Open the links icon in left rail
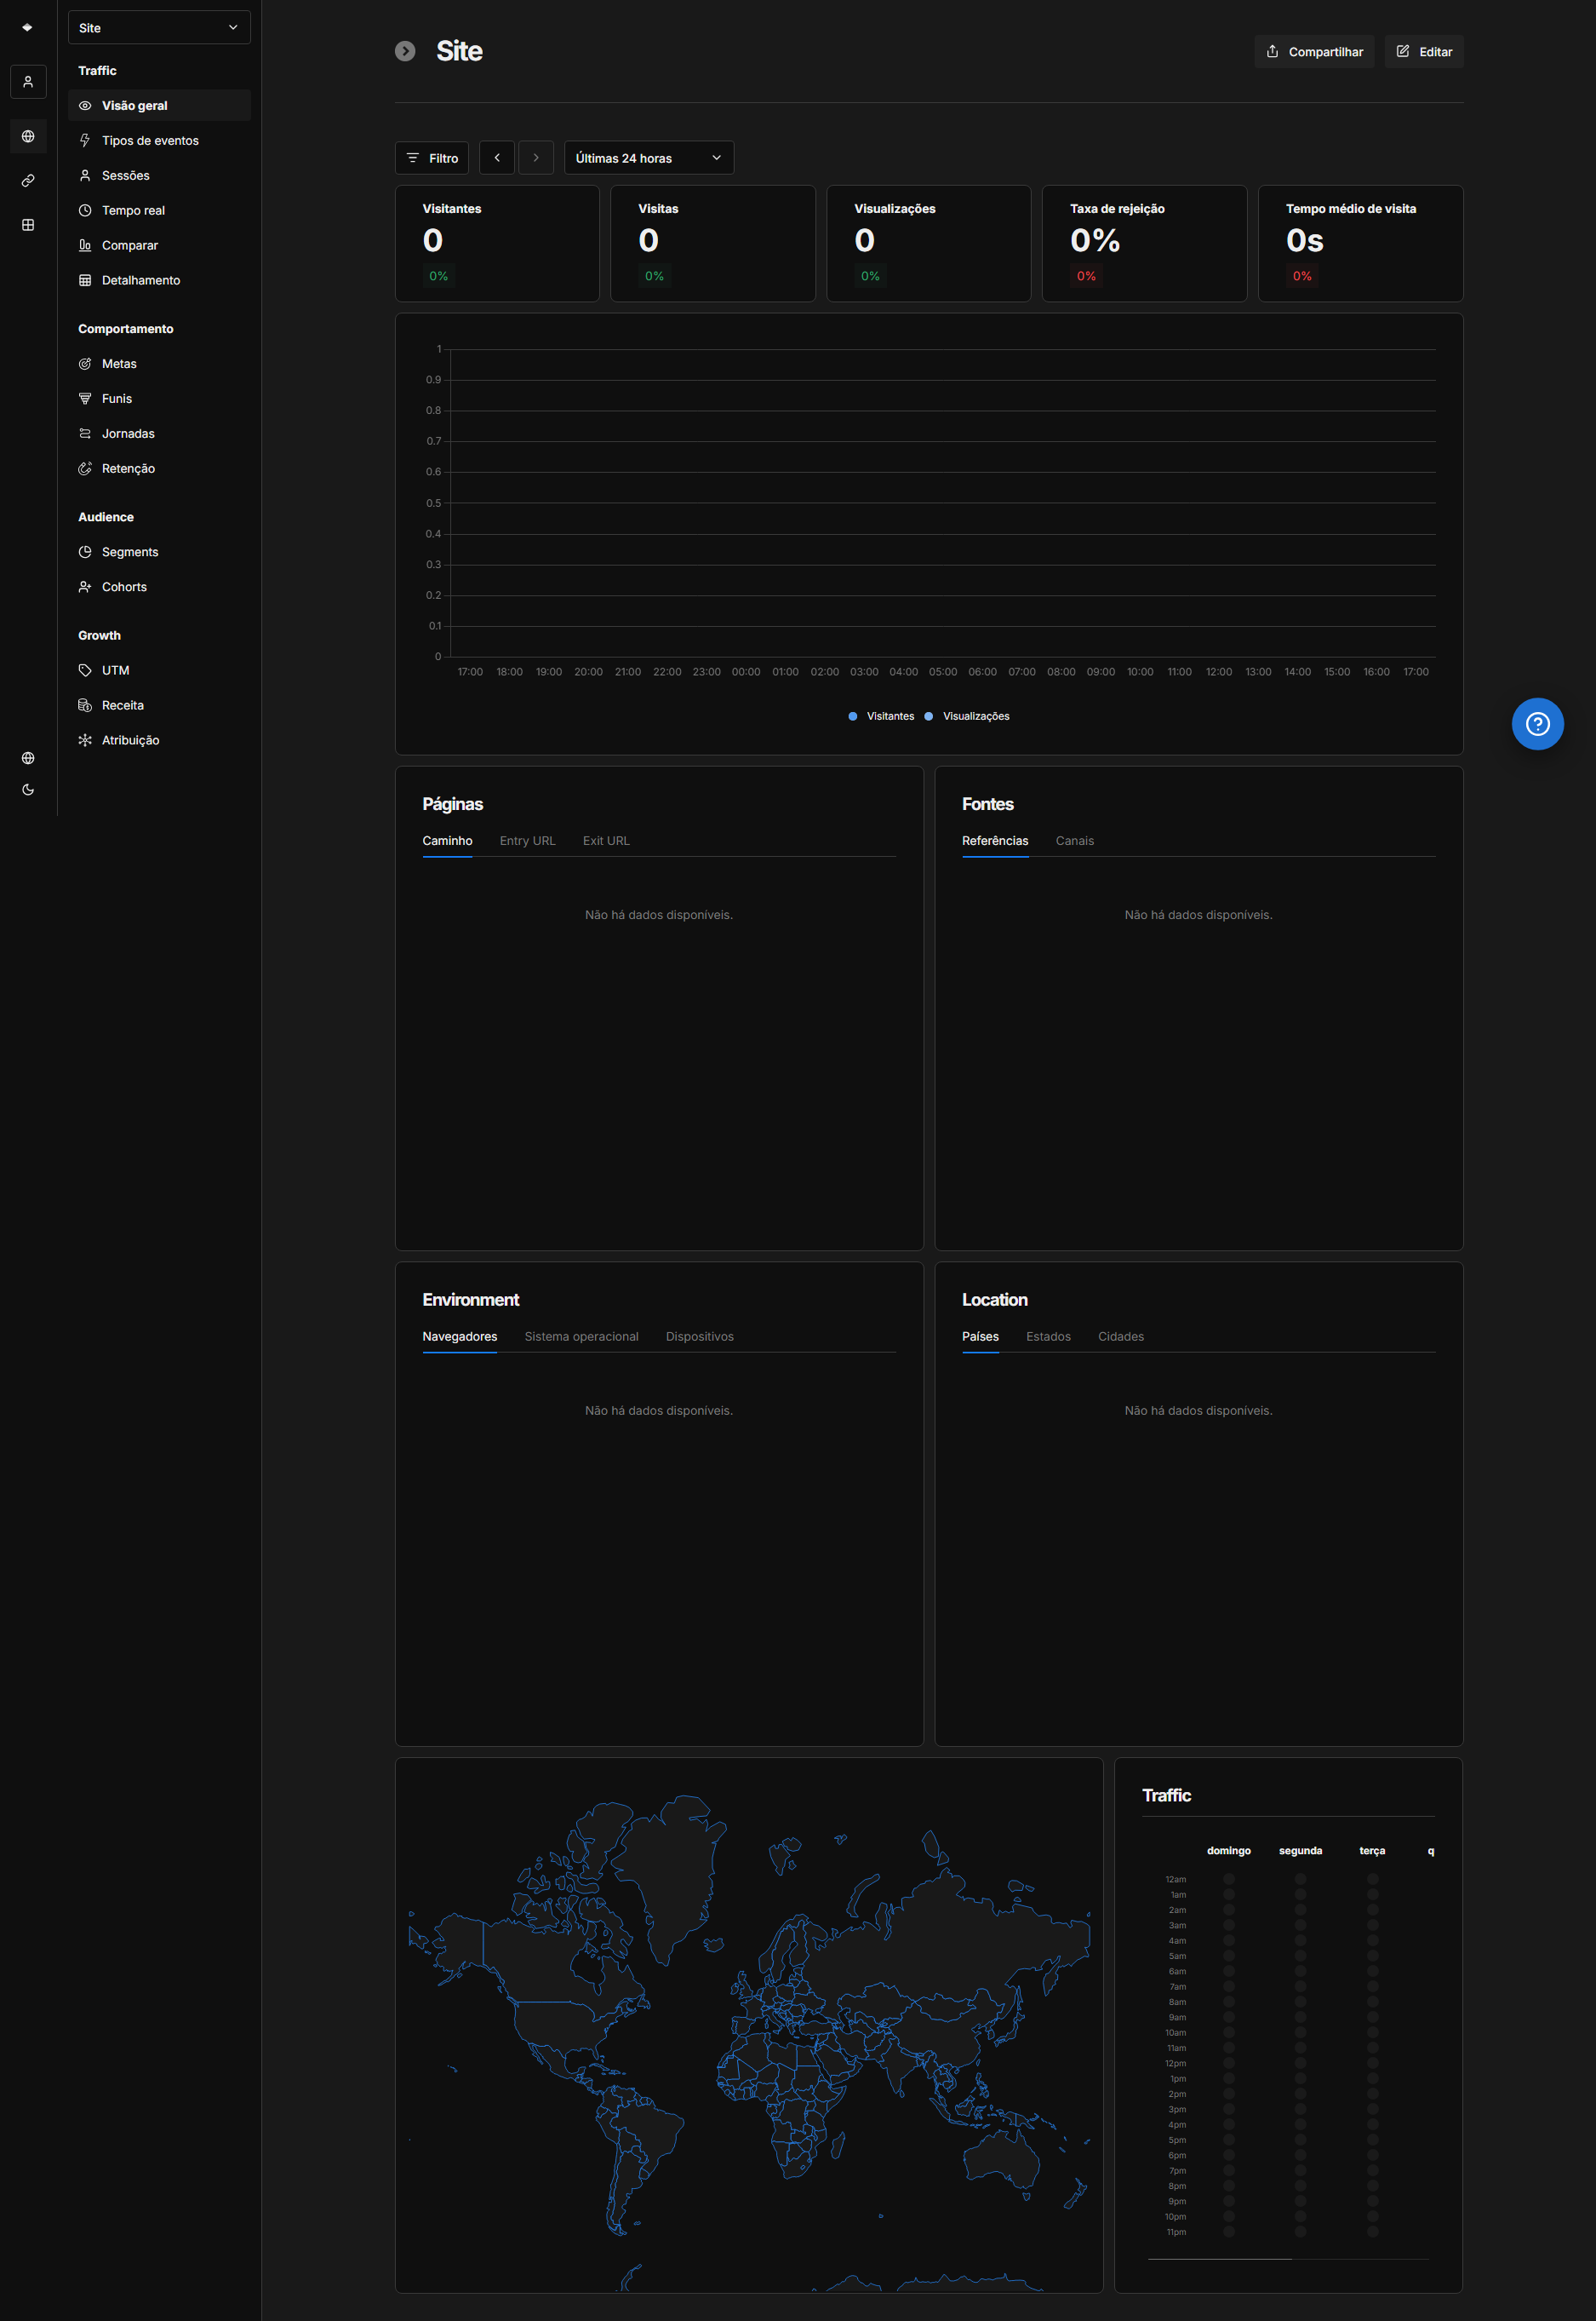This screenshot has height=2321, width=1596. pyautogui.click(x=28, y=181)
